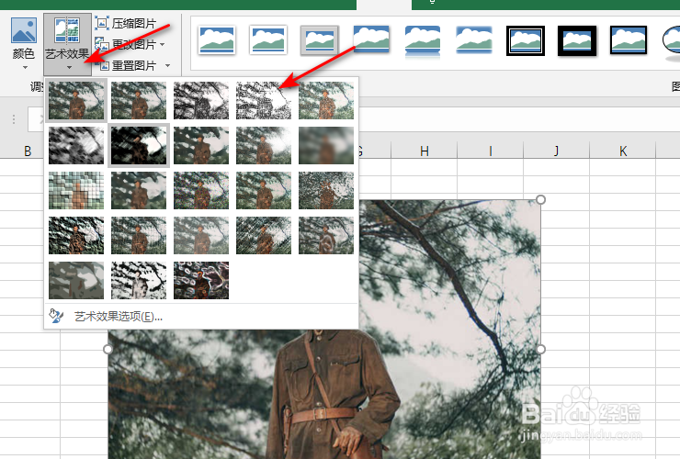
Task: Apply the glass effect, third row last thumbnail
Action: tap(326, 191)
